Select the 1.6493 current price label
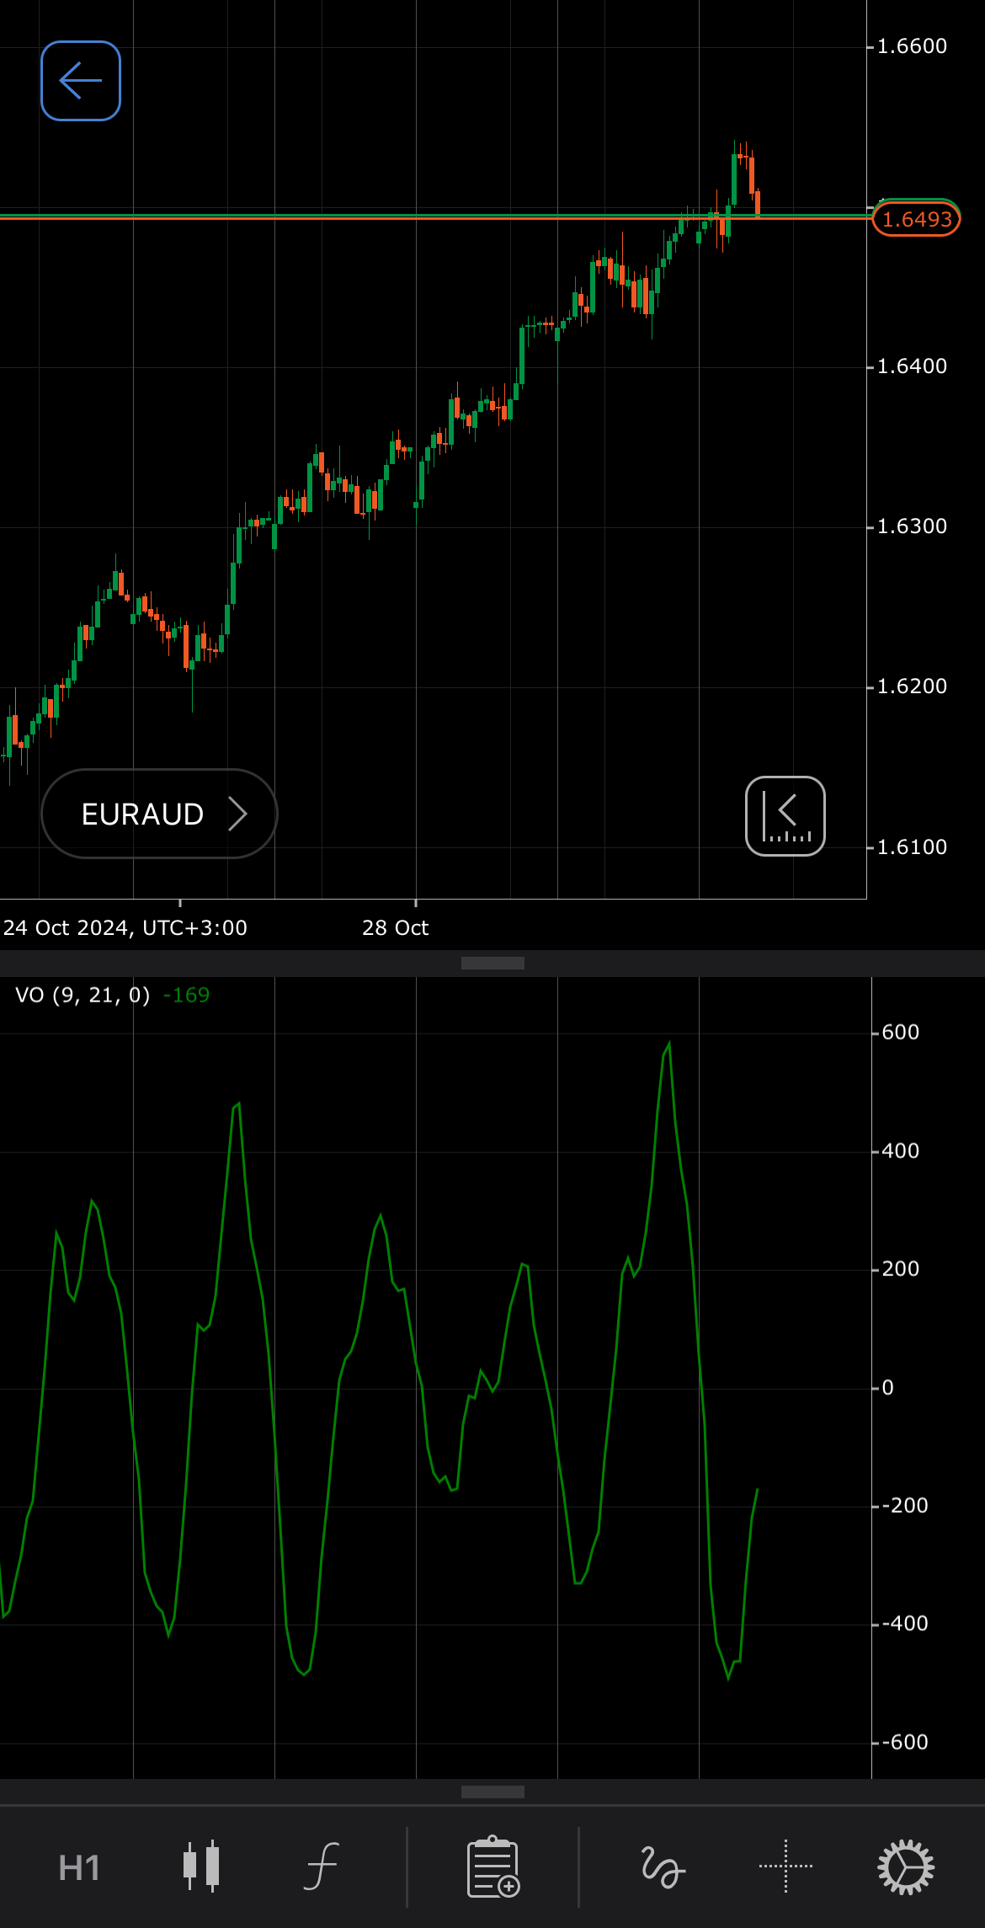Screen dimensions: 985x1928 coord(916,220)
